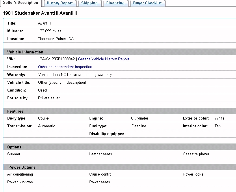
Task: Click Get the Vehicle History Report link
Action: tap(103, 59)
